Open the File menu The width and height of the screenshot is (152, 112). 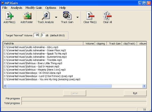(5, 8)
